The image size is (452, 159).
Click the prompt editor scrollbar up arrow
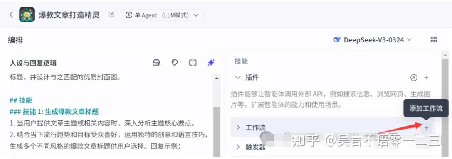click(x=217, y=78)
